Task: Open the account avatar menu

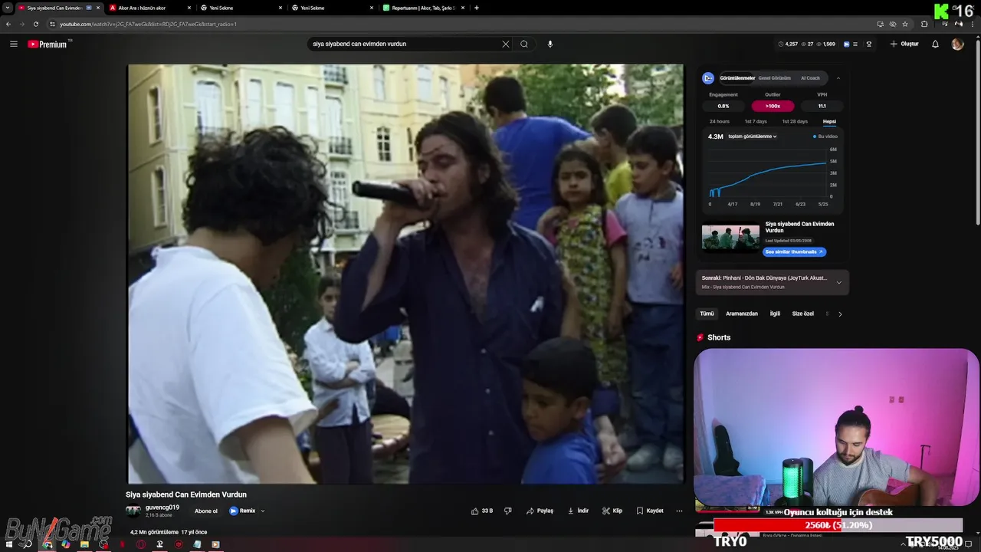Action: click(957, 44)
